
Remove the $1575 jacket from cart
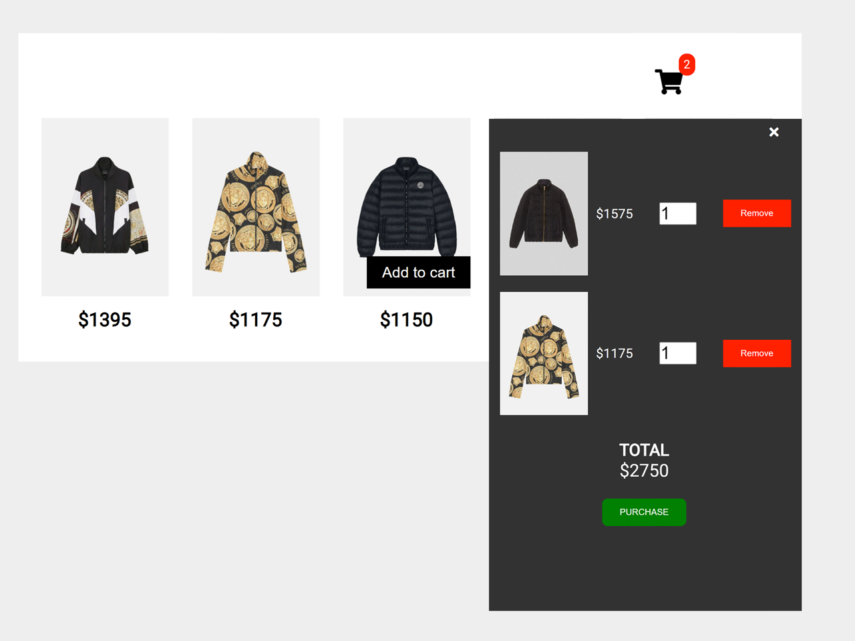pos(757,213)
